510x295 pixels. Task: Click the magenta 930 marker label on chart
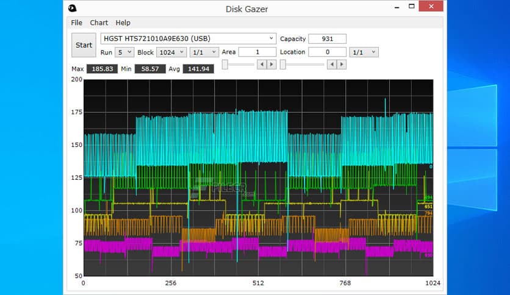[x=428, y=255]
